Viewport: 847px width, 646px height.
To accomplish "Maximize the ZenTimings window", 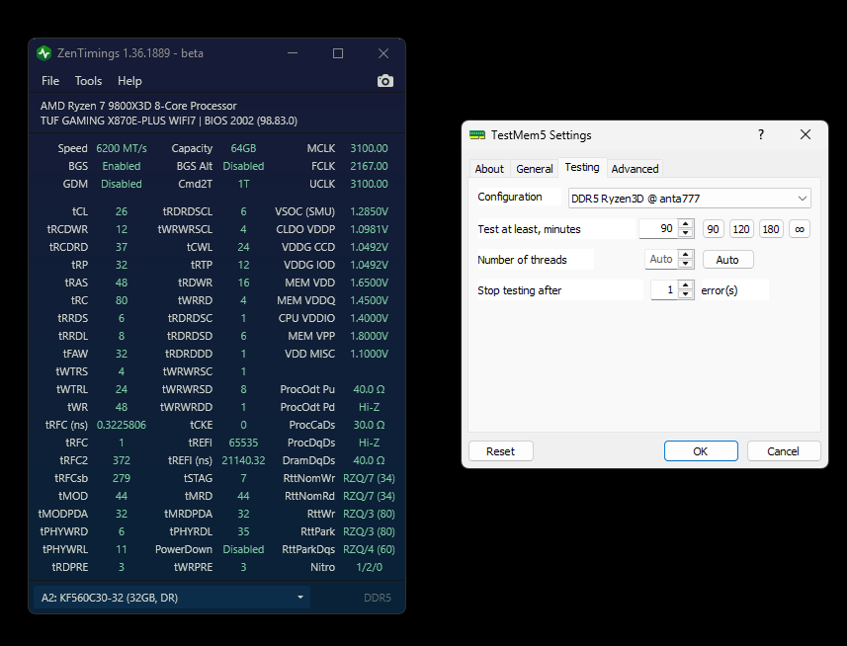I will tap(338, 53).
